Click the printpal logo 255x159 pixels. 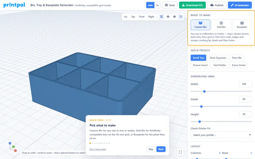click(x=14, y=5)
